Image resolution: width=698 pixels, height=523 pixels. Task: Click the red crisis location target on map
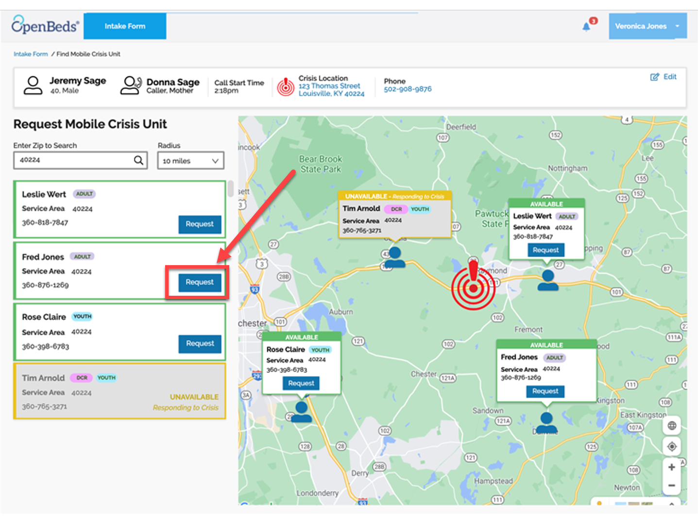(x=473, y=286)
